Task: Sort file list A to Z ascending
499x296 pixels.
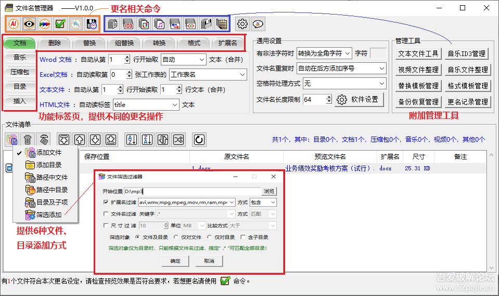Action: [132, 139]
